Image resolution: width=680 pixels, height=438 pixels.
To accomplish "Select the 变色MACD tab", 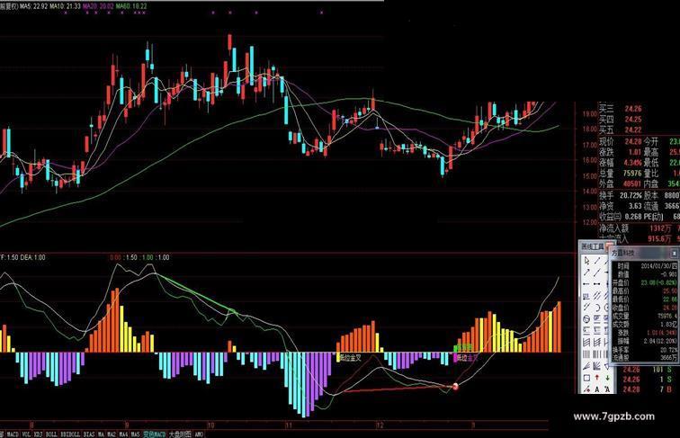I will pyautogui.click(x=155, y=434).
